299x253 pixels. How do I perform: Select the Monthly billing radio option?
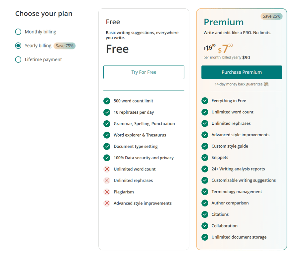(18, 32)
